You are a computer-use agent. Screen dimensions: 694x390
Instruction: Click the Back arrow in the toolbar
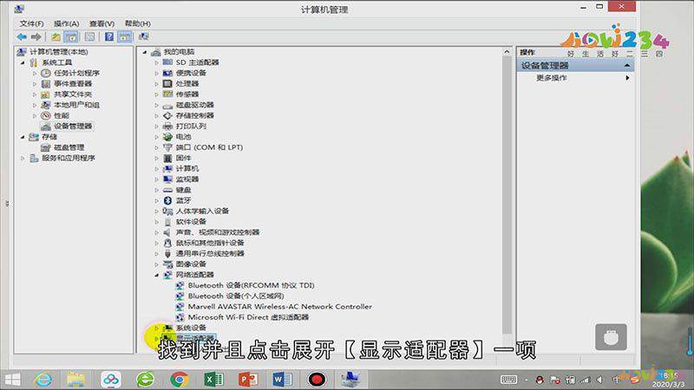pos(22,36)
